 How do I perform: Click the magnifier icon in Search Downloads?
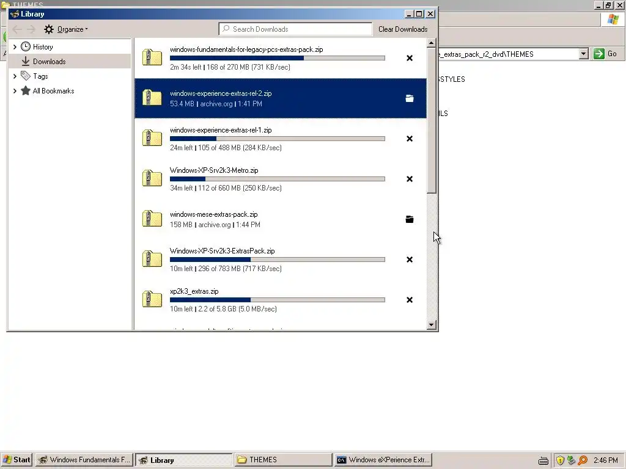click(x=226, y=29)
